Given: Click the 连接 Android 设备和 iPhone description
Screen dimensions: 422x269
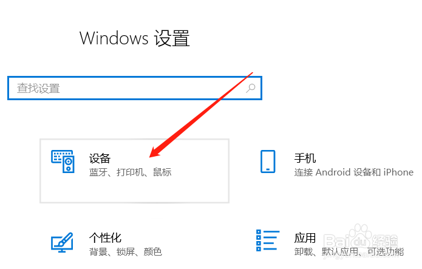Looking at the screenshot, I should [353, 172].
